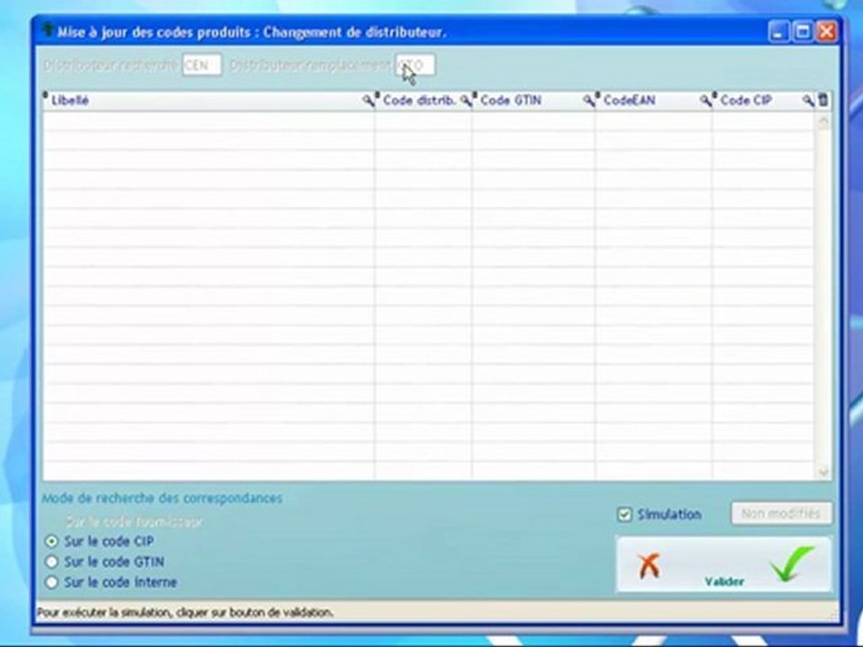Click the search magnifier in Libellé column
This screenshot has height=647, width=863.
point(368,100)
